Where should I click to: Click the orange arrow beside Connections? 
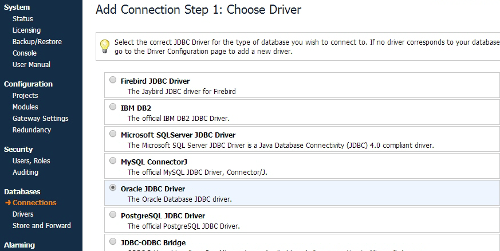tap(8, 202)
